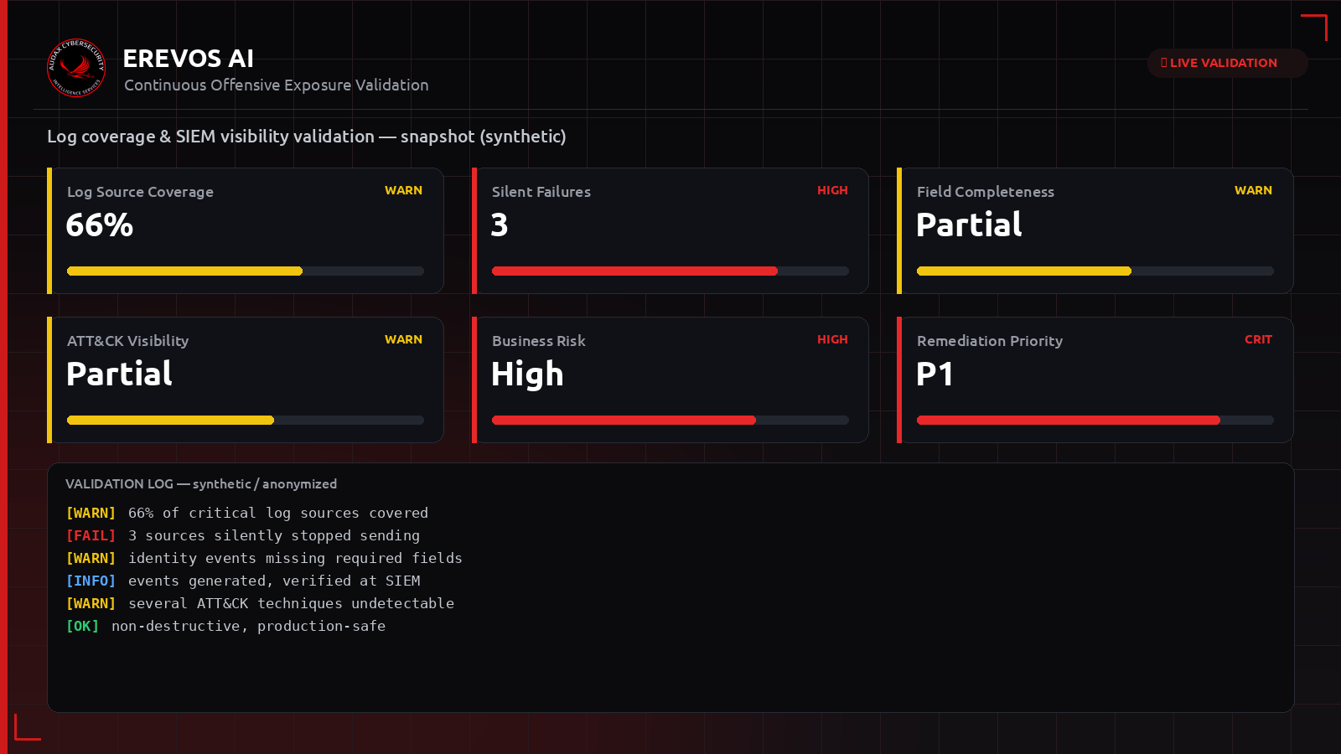
Task: Click the Audax Cybersecurity logo icon
Action: (x=76, y=68)
